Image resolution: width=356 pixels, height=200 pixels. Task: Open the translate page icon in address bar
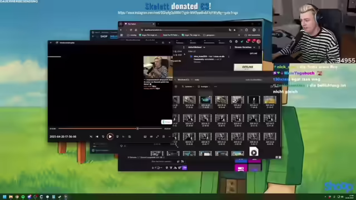pyautogui.click(x=230, y=30)
